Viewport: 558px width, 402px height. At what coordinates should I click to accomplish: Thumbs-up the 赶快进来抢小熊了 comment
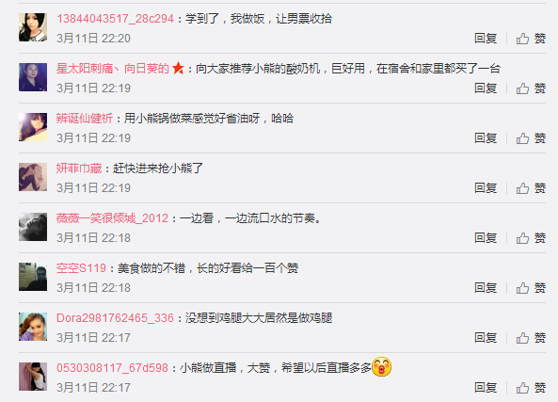pyautogui.click(x=531, y=188)
